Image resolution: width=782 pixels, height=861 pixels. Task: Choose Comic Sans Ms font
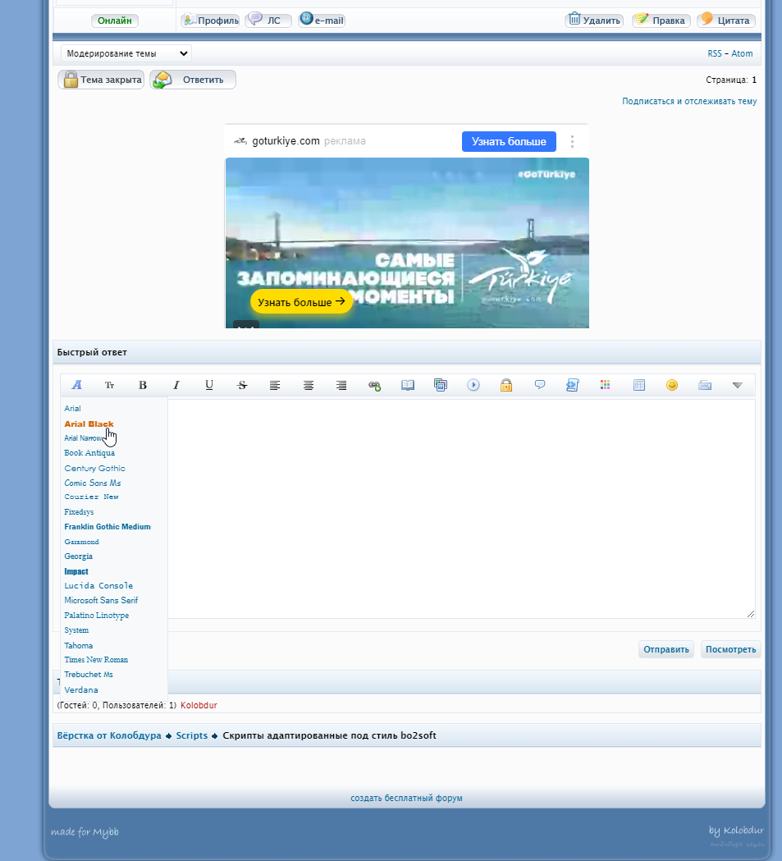tap(92, 483)
